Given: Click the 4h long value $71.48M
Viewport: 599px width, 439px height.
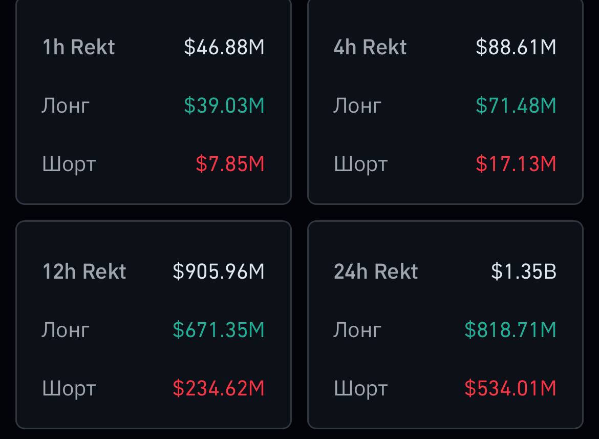Looking at the screenshot, I should click(x=516, y=106).
